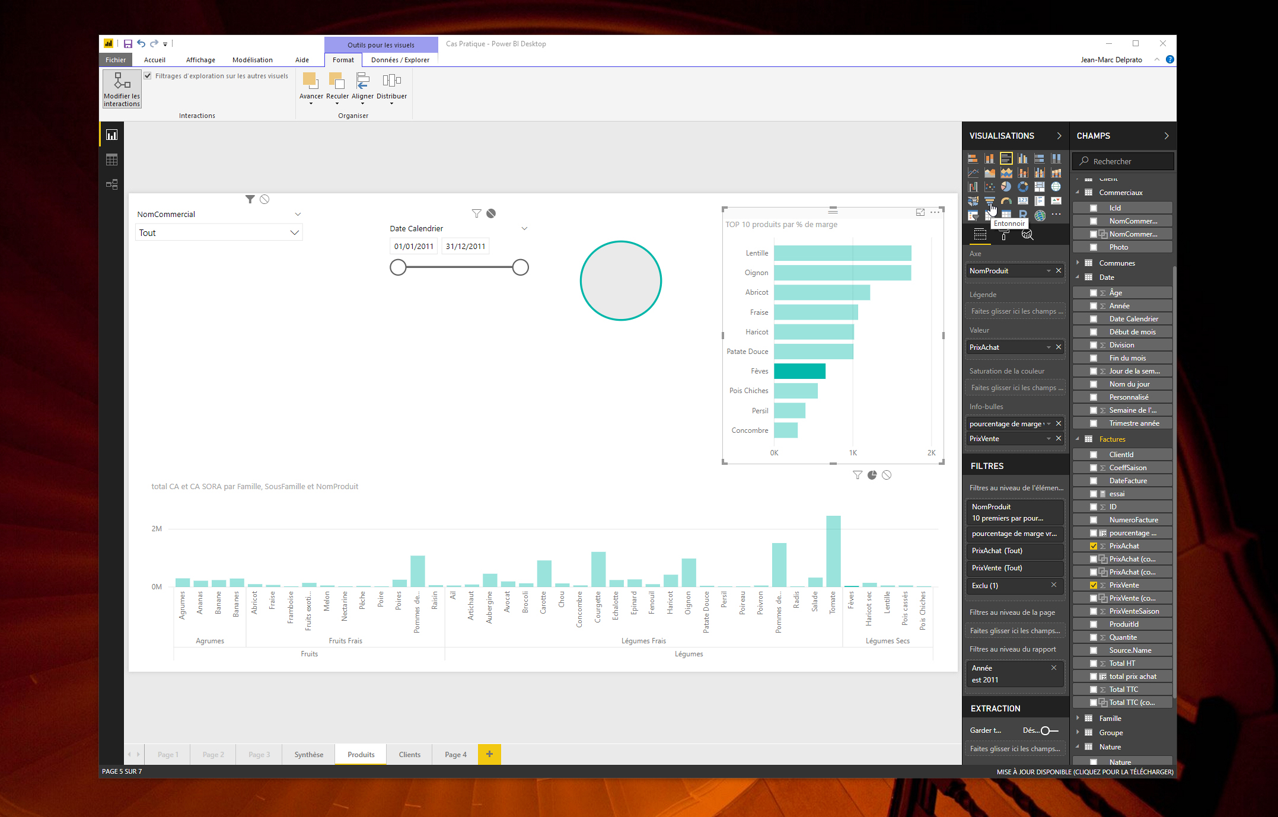The height and width of the screenshot is (817, 1278).
Task: Expand the Famille table in Champs
Action: click(x=1078, y=718)
